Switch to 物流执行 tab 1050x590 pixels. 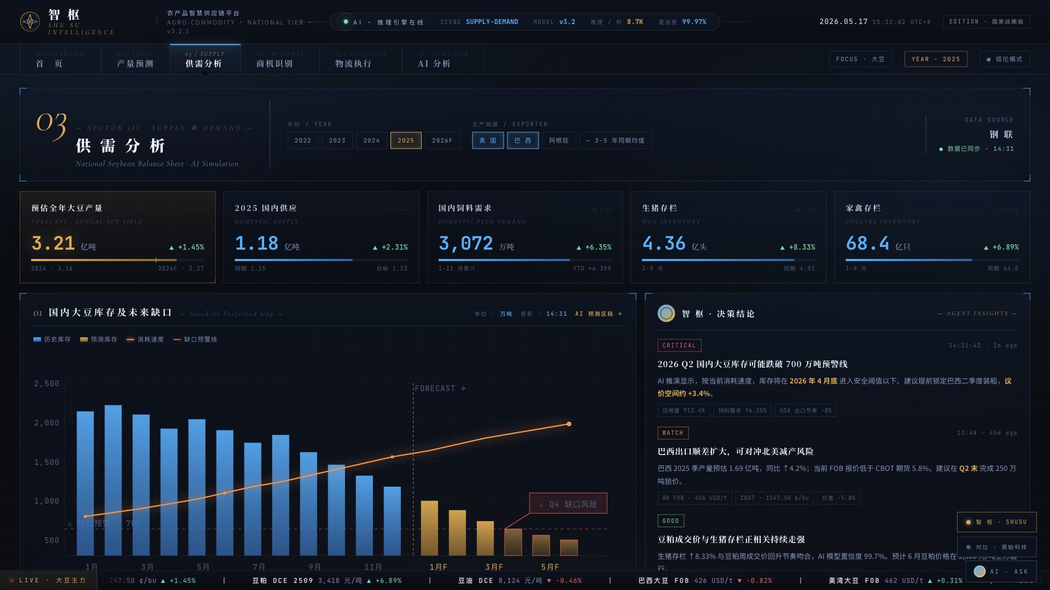pyautogui.click(x=361, y=59)
